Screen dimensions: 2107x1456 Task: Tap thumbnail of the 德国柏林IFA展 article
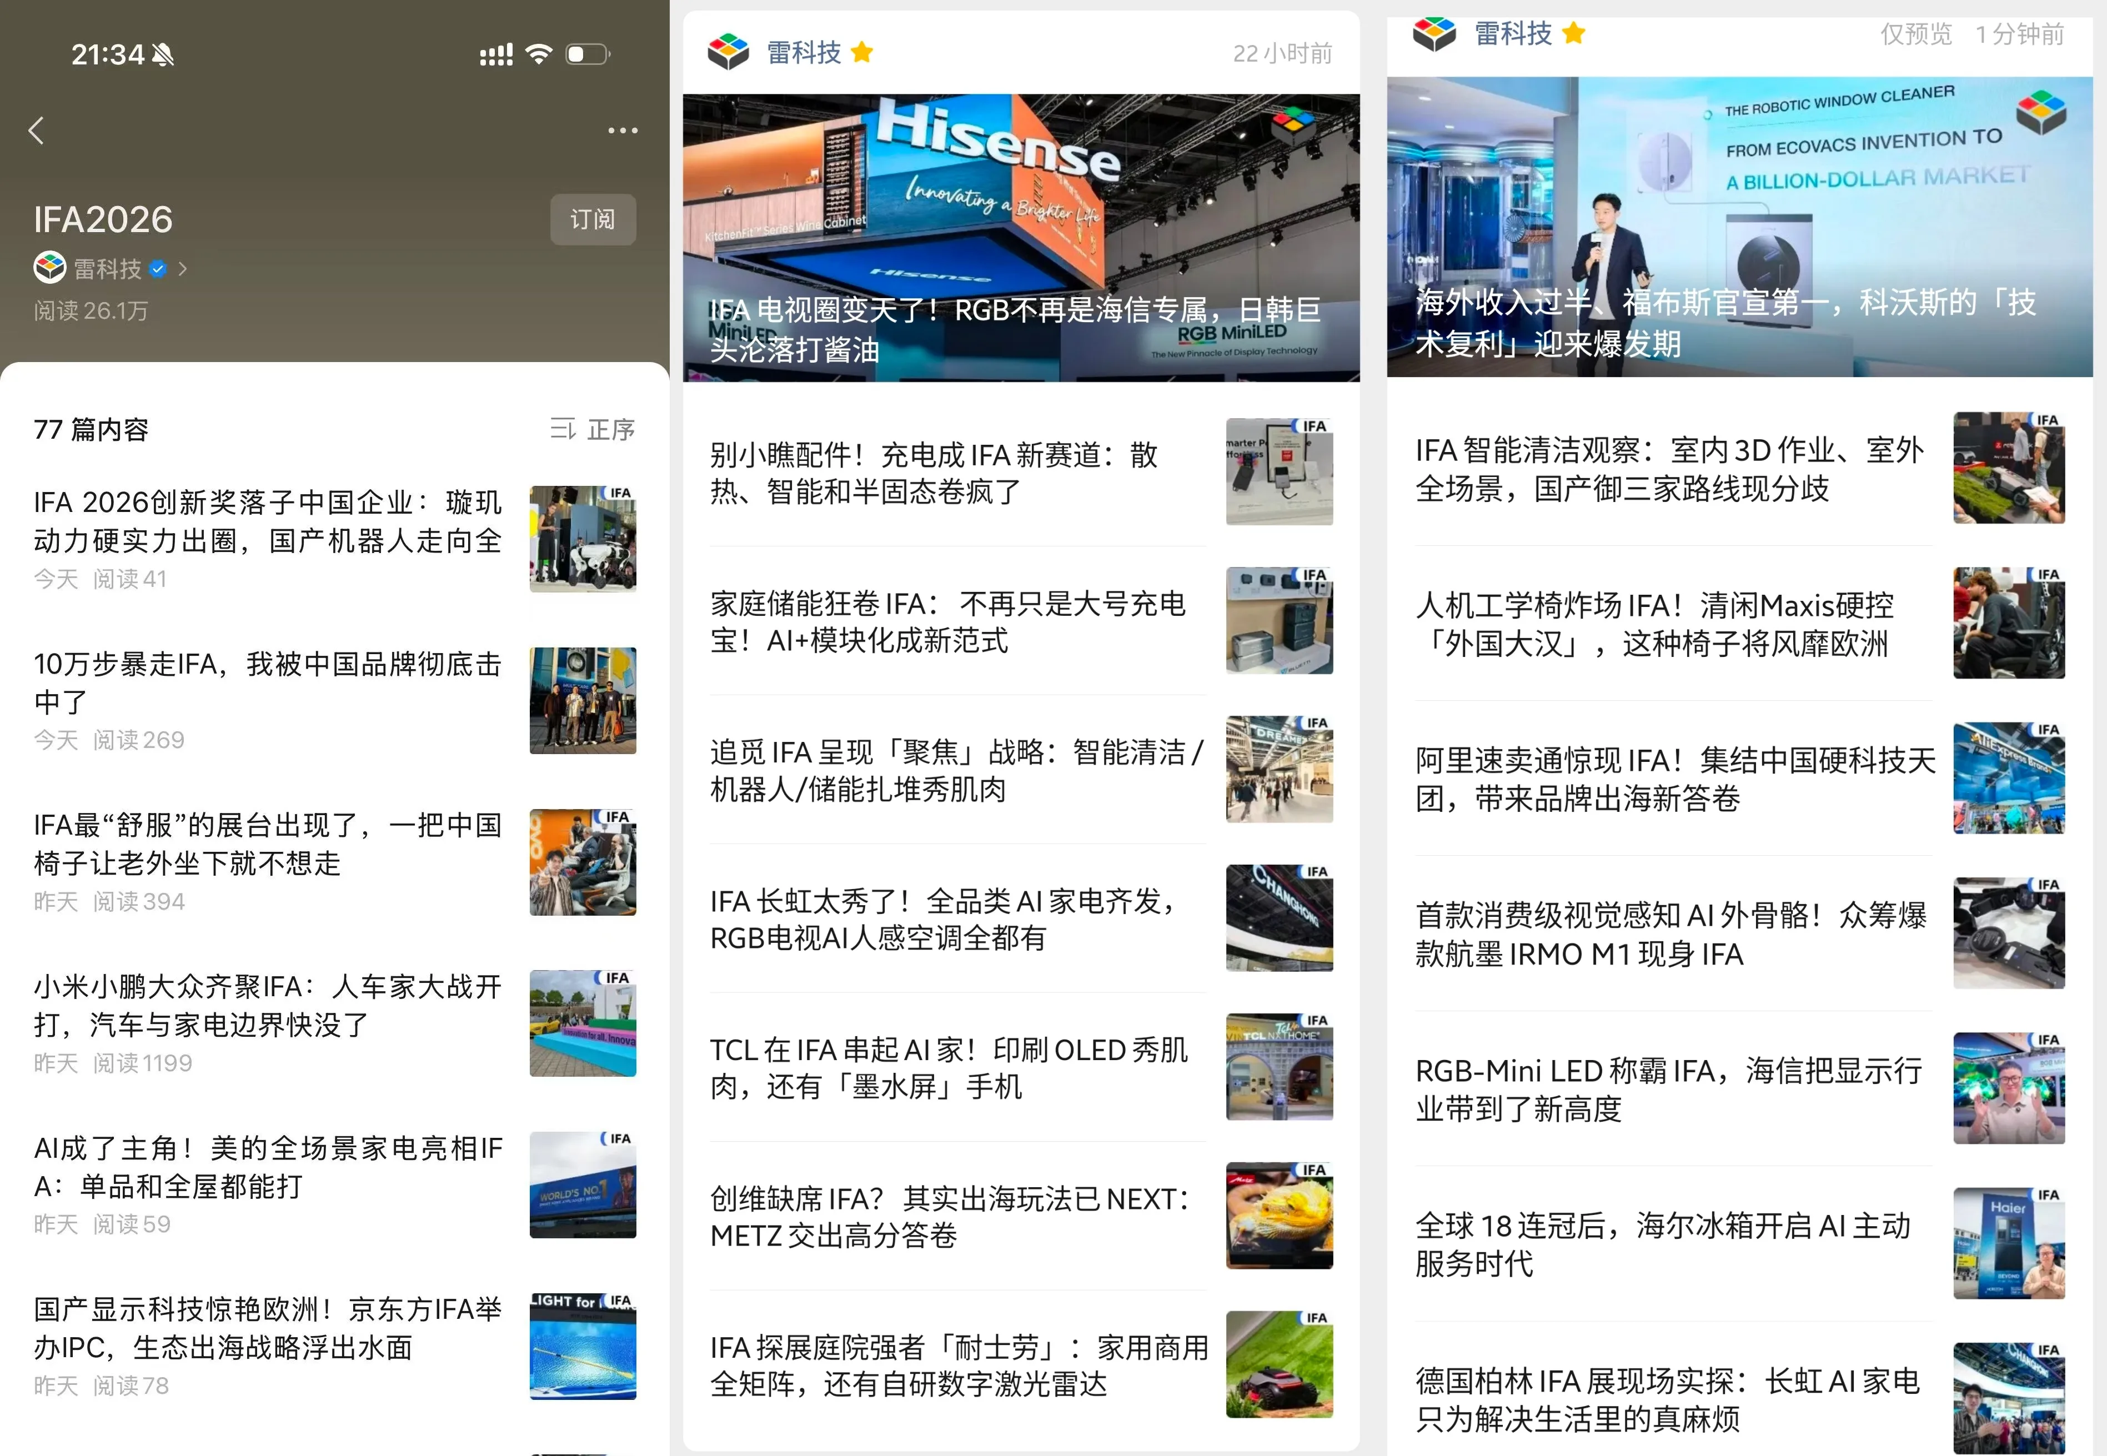[x=2009, y=1398]
